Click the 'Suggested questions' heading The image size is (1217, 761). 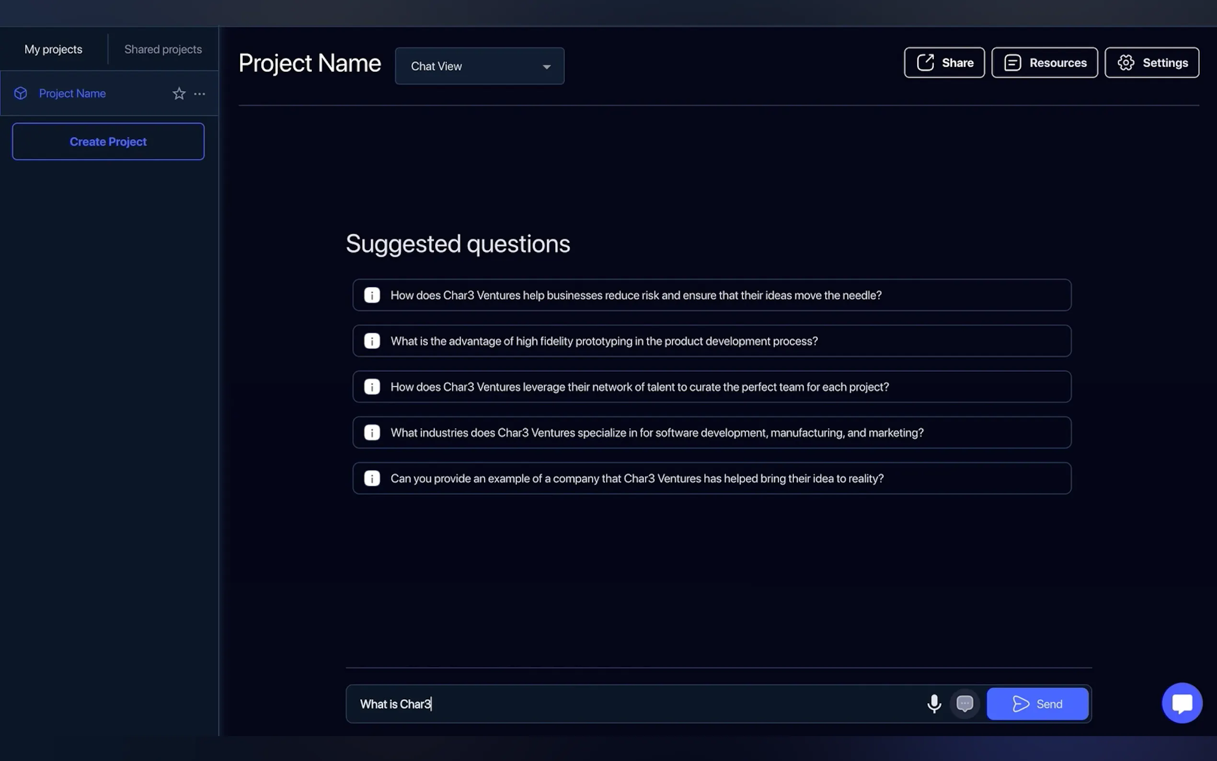[x=458, y=244]
